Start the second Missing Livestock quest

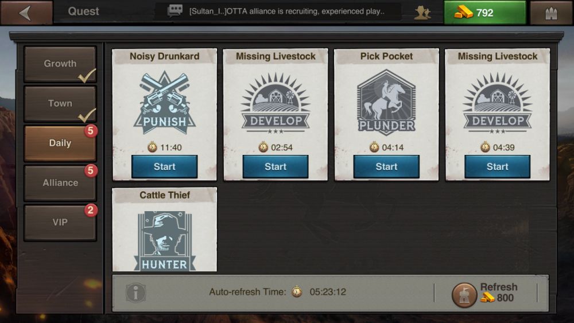point(497,167)
